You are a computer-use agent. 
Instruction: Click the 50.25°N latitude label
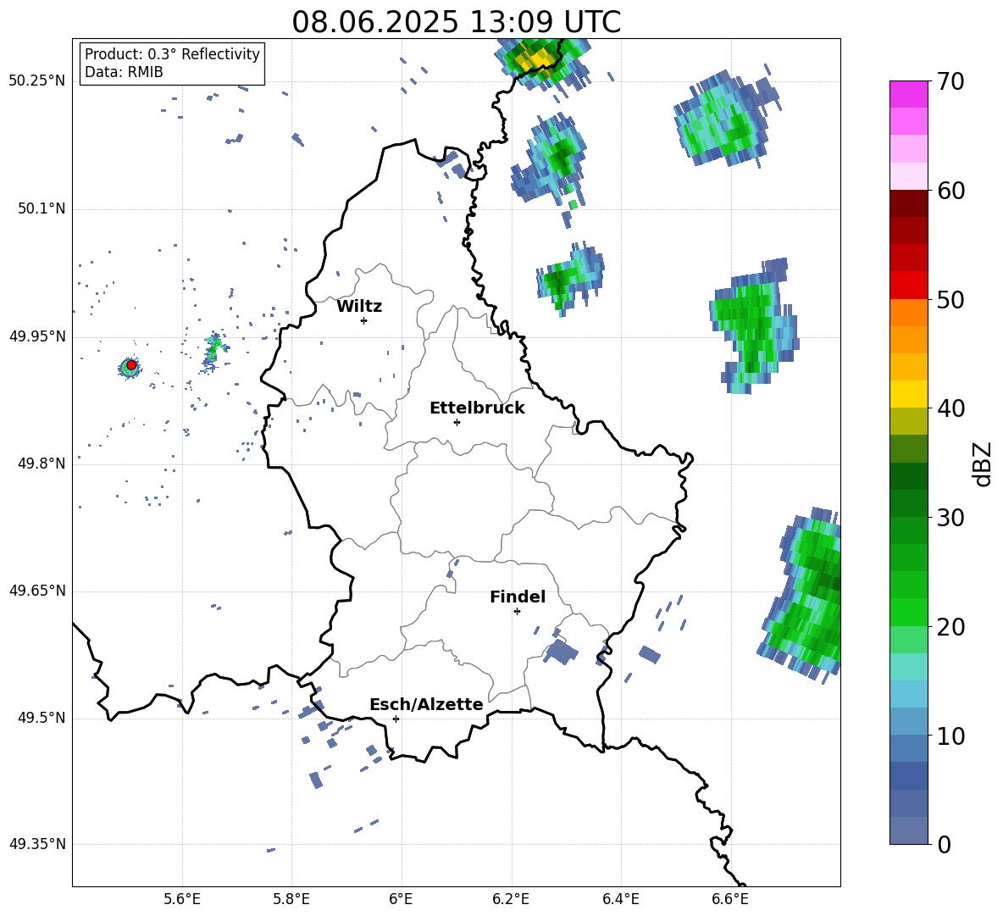click(x=37, y=81)
